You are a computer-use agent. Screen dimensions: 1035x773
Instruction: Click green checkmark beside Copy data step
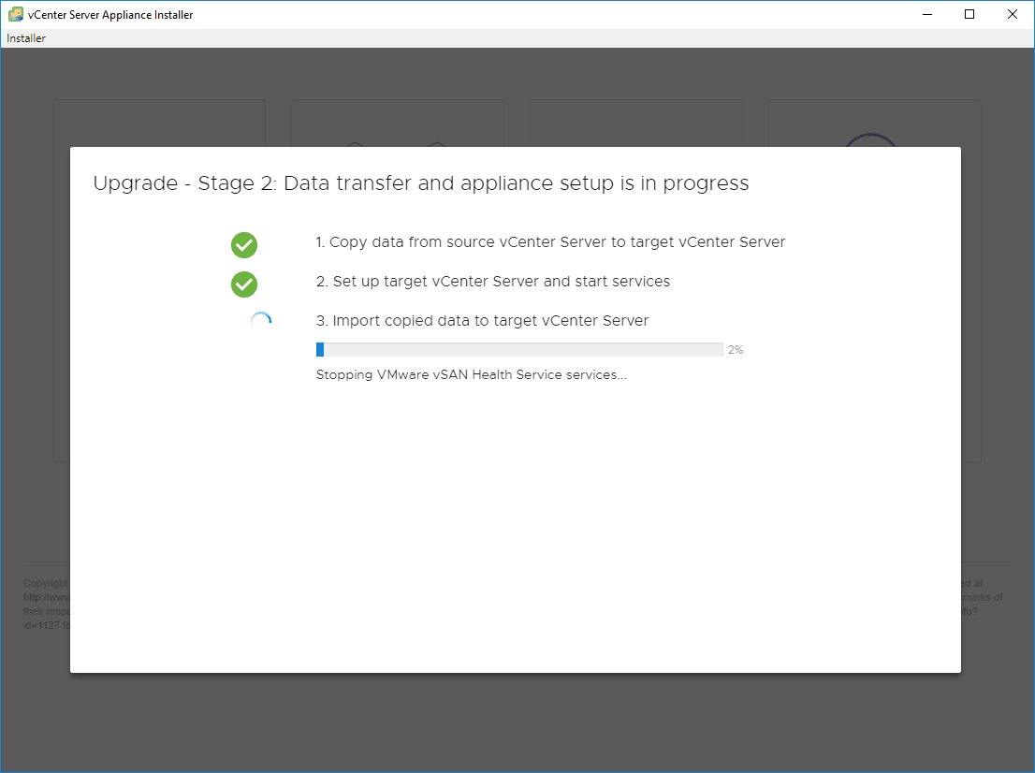coord(244,245)
